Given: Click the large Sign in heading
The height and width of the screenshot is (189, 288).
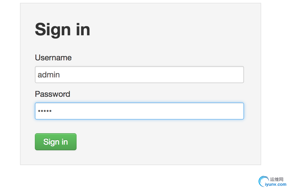Looking at the screenshot, I should coord(63,30).
